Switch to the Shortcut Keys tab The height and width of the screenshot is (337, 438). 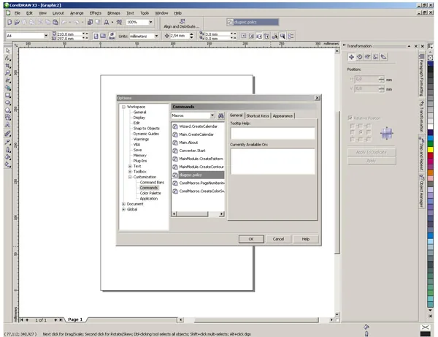258,116
